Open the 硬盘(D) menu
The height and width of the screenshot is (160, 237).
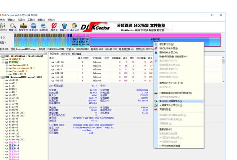(11, 20)
